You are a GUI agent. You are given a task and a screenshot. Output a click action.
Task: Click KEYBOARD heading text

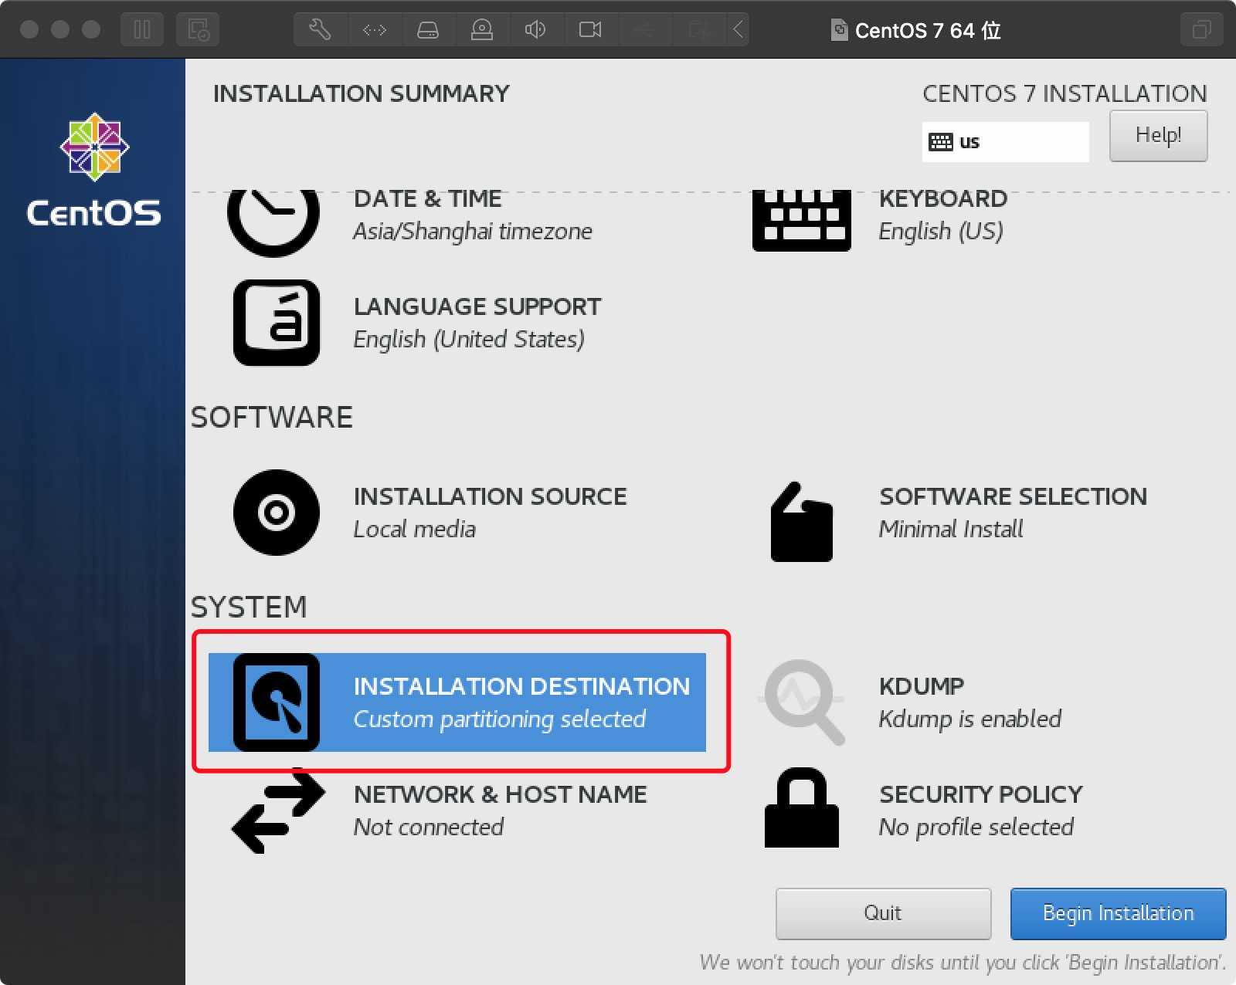tap(942, 199)
